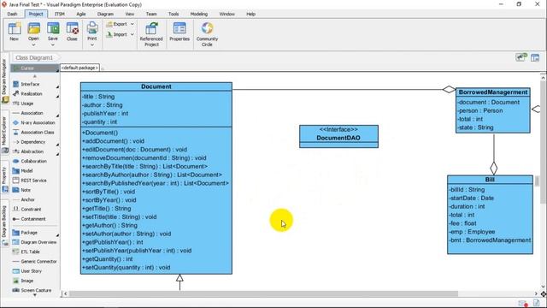The height and width of the screenshot is (308, 547).
Task: Select the Interface tool in palette
Action: (30, 84)
